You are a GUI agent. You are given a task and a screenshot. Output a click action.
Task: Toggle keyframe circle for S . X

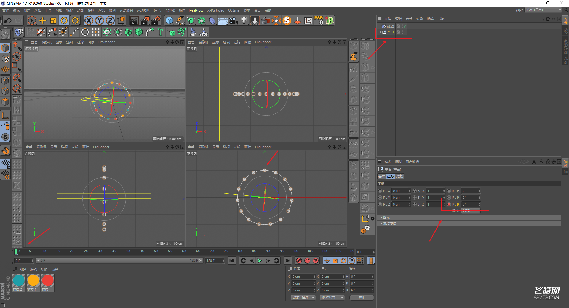tap(415, 191)
